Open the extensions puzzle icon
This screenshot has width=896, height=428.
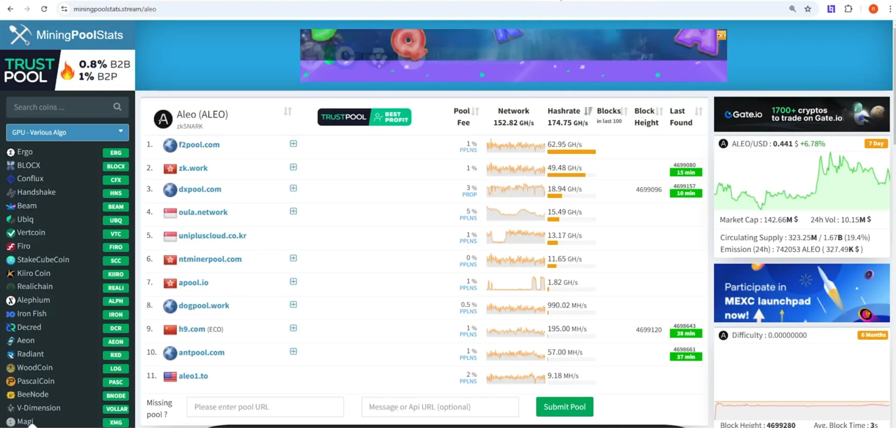(x=848, y=9)
